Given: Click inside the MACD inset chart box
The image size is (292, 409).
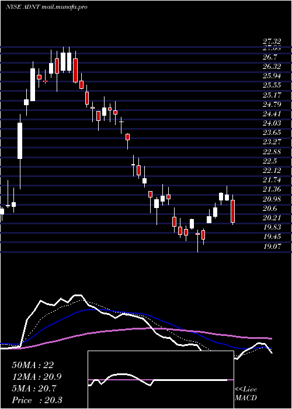Looking at the screenshot, I should (x=161, y=380).
